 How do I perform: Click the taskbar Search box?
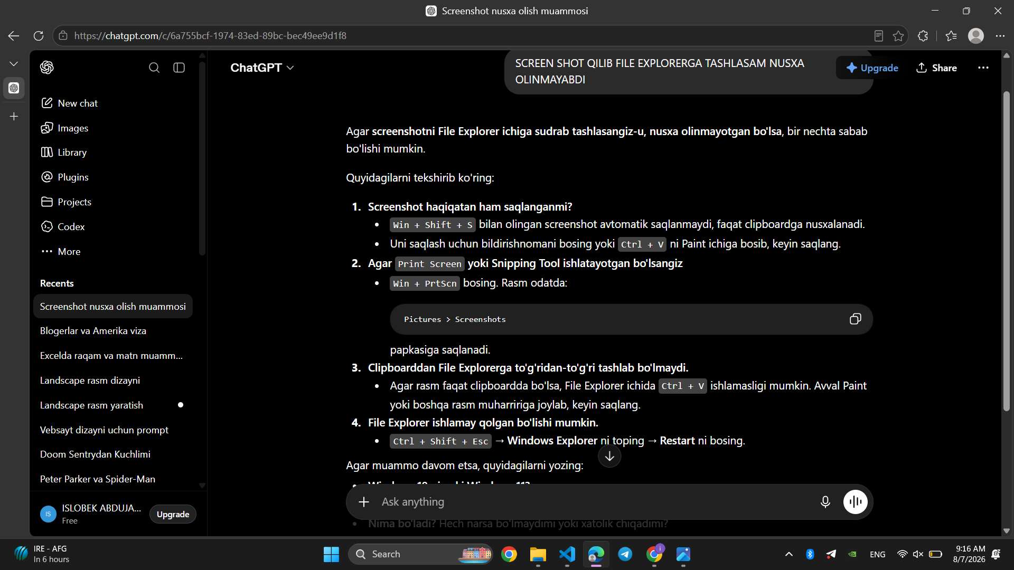[420, 554]
